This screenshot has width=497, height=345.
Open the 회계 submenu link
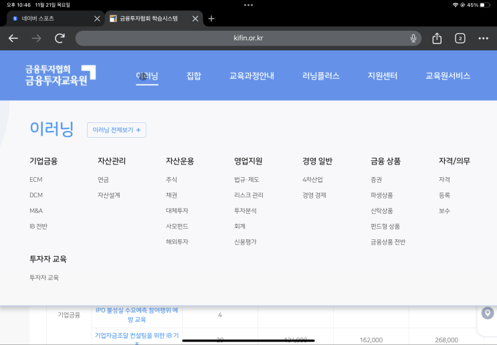tap(239, 226)
